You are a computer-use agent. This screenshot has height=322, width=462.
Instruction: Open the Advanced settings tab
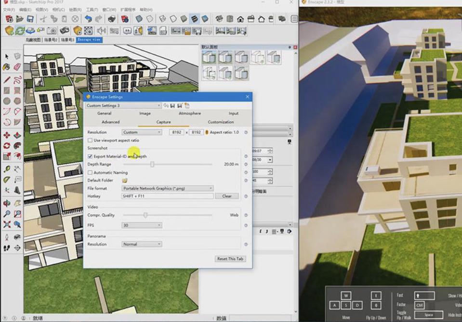click(x=110, y=122)
